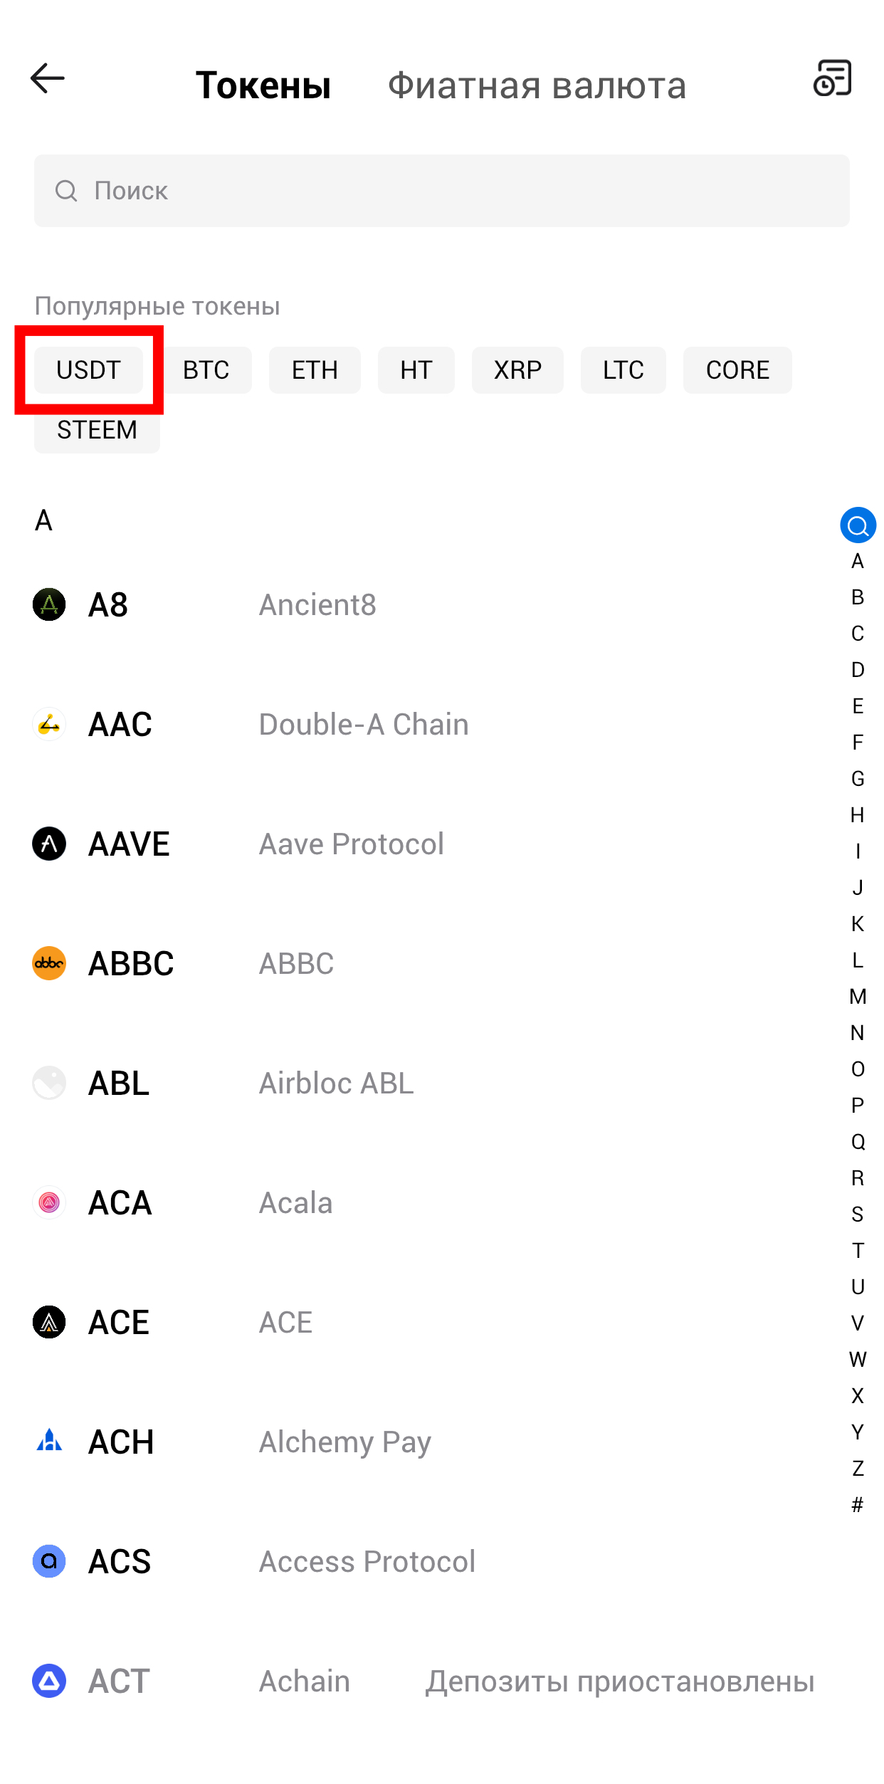Jump to letter S in the index
This screenshot has width=884, height=1784.
click(858, 1214)
